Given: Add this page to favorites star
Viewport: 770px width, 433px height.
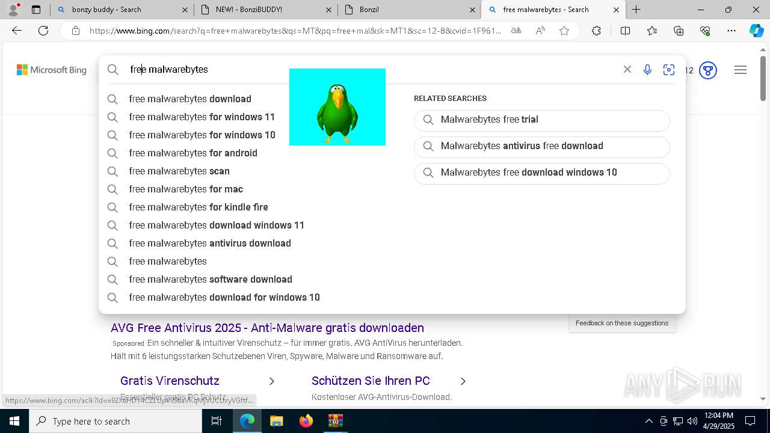Looking at the screenshot, I should (x=564, y=31).
